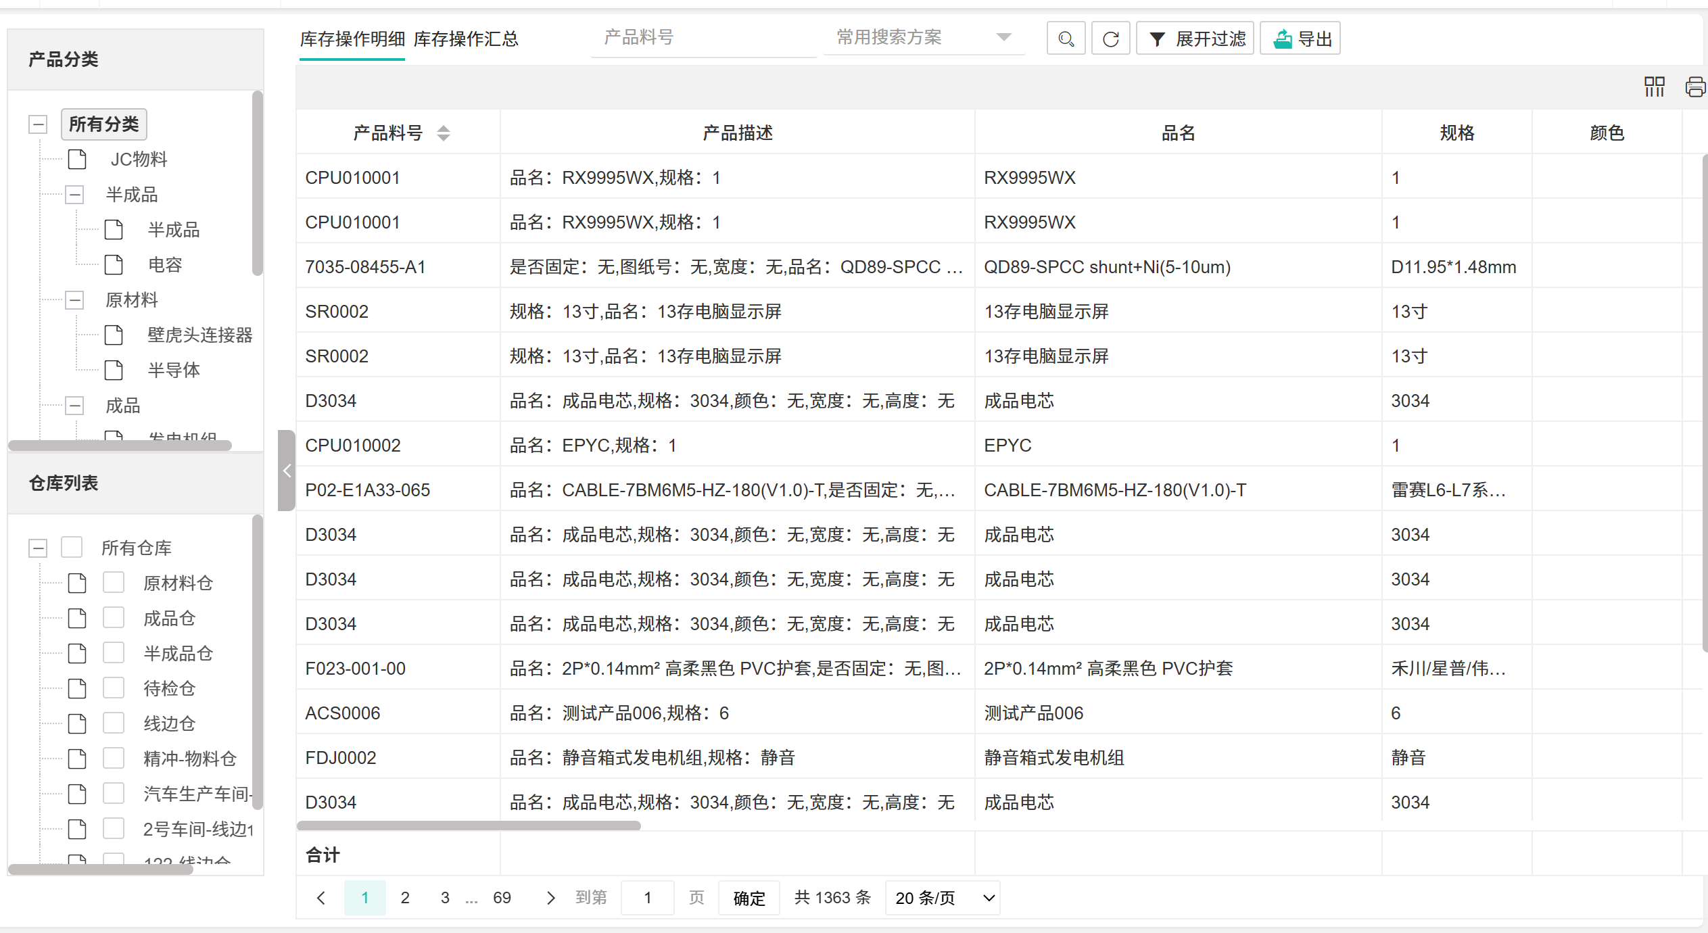Collapse the 半成品 tree node
The width and height of the screenshot is (1708, 933).
74,195
